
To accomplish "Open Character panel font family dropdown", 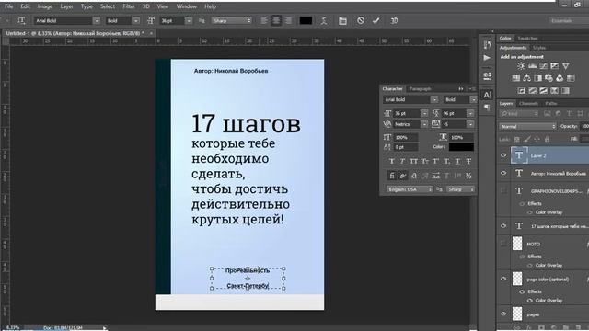I will pos(434,99).
